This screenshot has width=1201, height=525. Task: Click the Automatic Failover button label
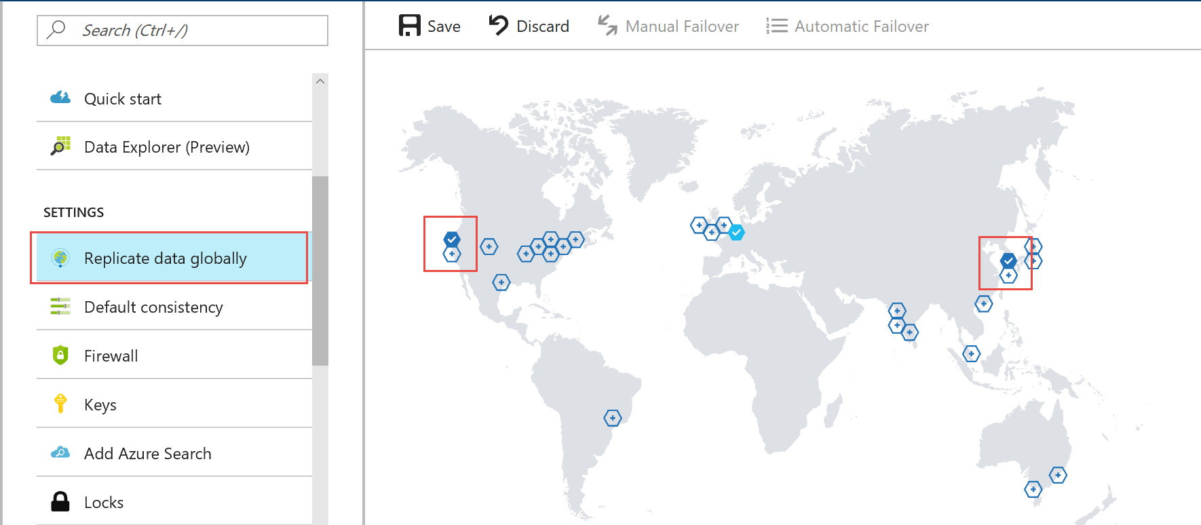(x=862, y=26)
